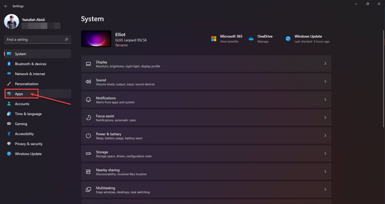The height and width of the screenshot is (204, 385).
Task: Open Personalization settings
Action: pyautogui.click(x=38, y=84)
